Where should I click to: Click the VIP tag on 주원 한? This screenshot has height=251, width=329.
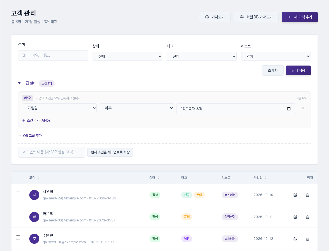point(187,239)
